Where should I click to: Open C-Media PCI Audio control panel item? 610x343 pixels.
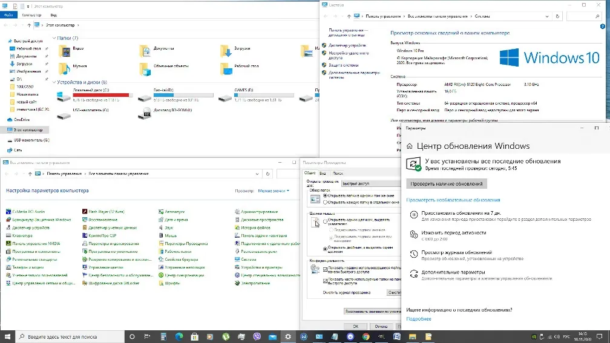pos(25,212)
